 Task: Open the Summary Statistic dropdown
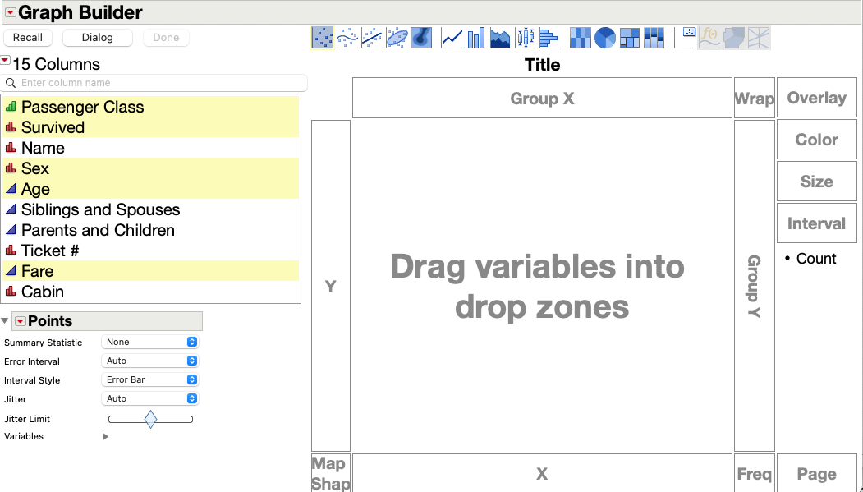click(149, 342)
